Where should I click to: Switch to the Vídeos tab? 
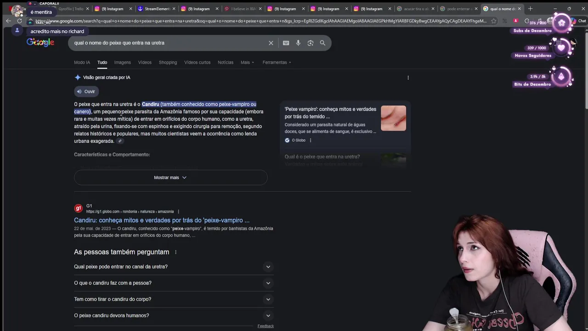(145, 63)
